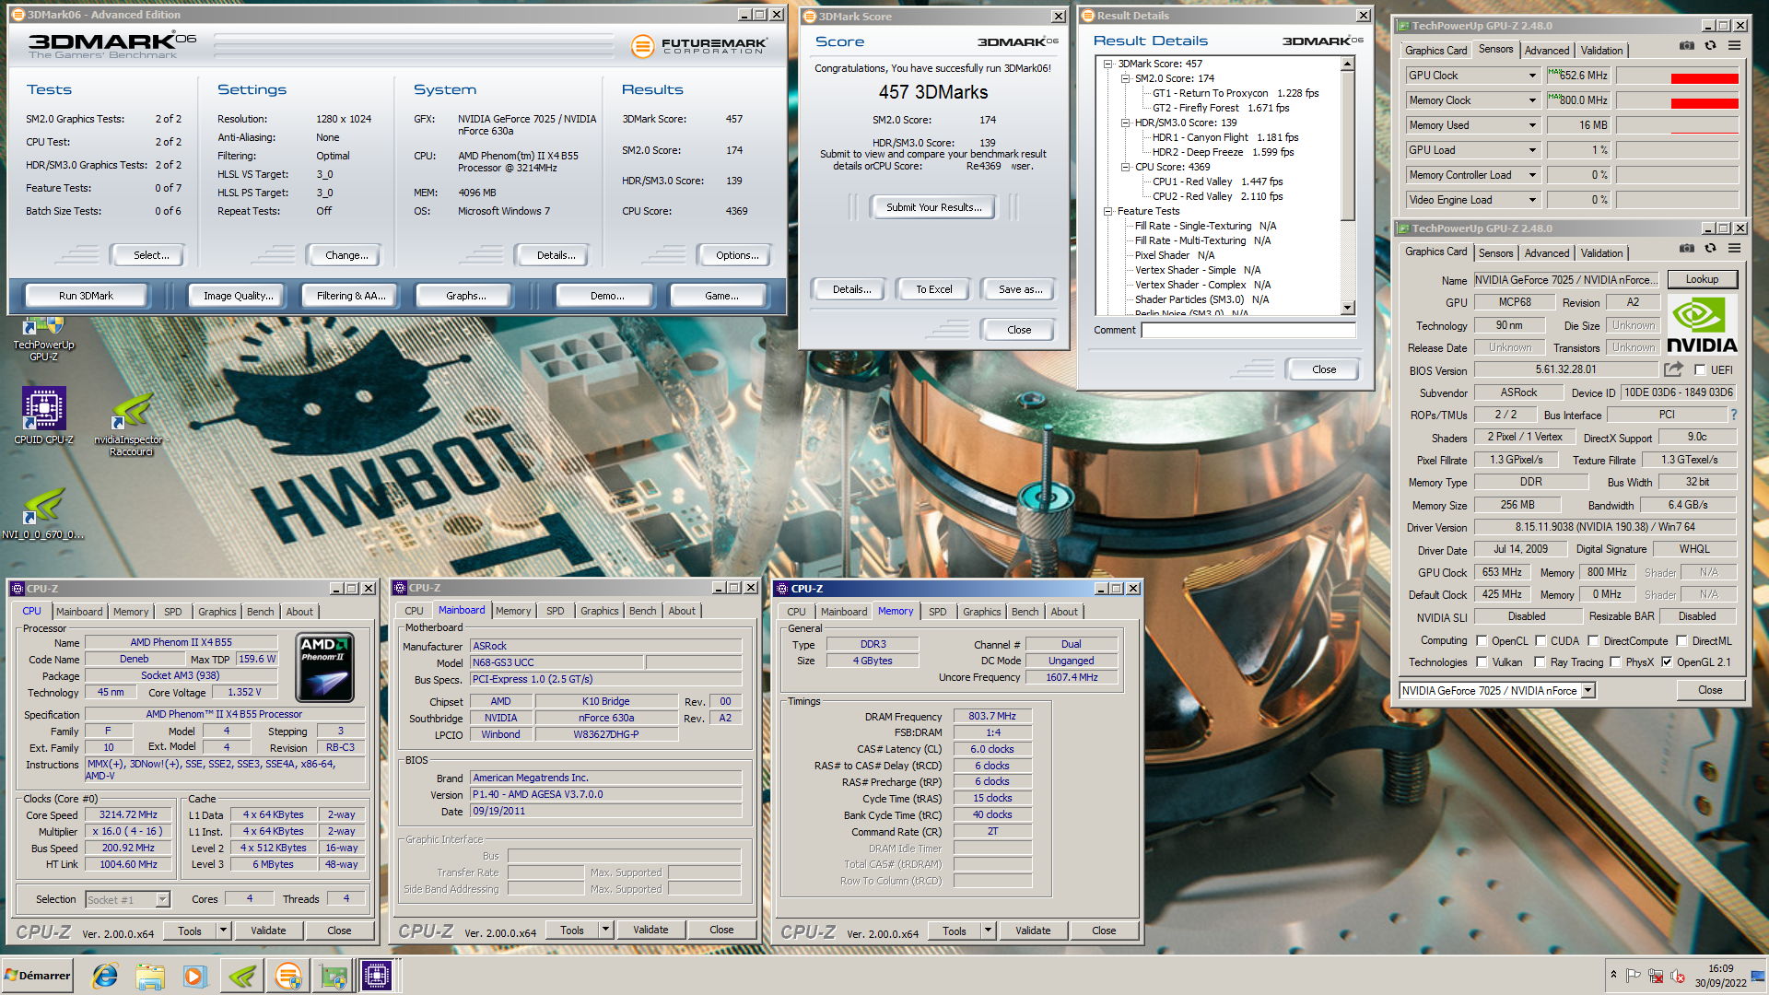Viewport: 1769px width, 995px height.
Task: Click refresh icon in Graphics Card GPU-Z
Action: (1711, 249)
